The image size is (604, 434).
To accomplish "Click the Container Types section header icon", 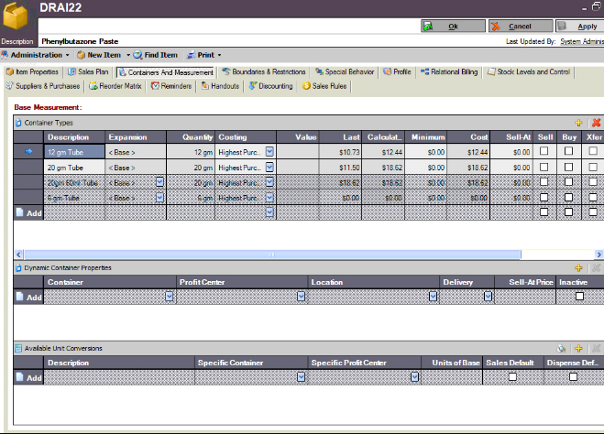I will point(18,122).
